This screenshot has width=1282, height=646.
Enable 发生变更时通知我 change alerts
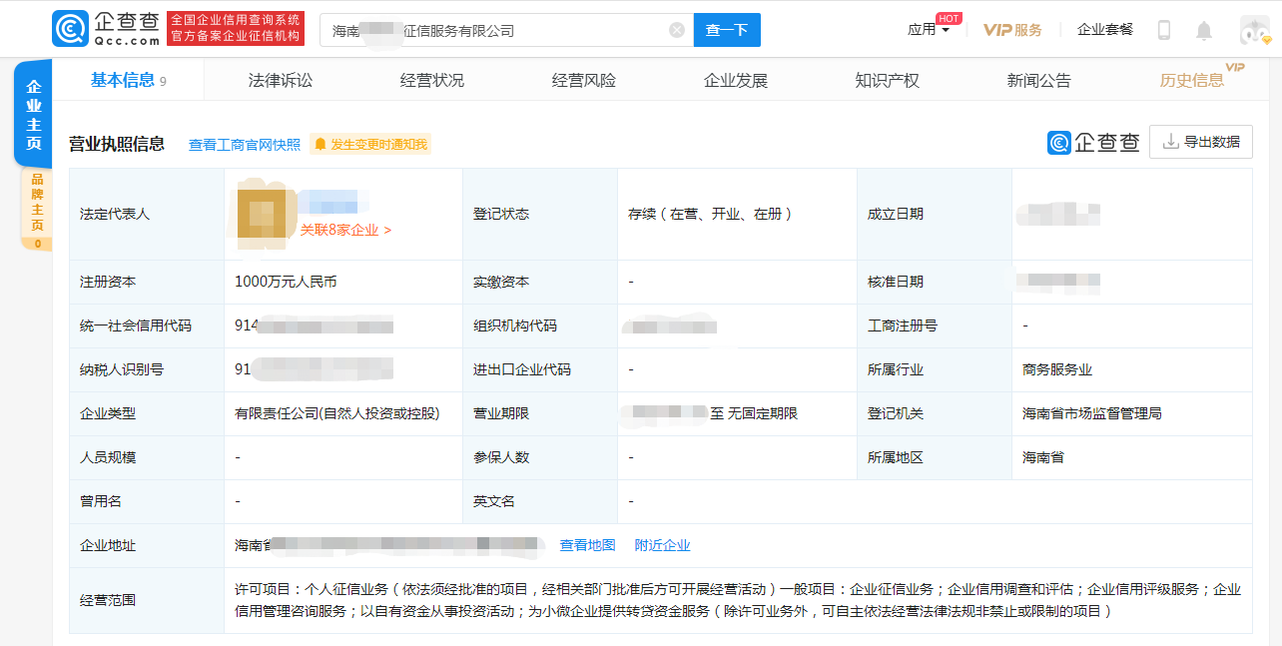coord(370,144)
